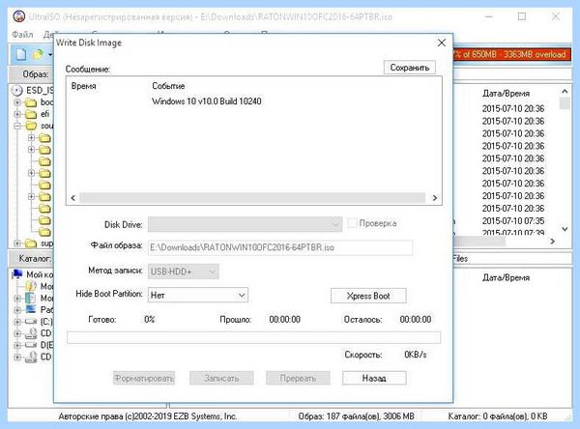Click the Событие column header
Viewport: 580px width, 429px height.
(168, 86)
